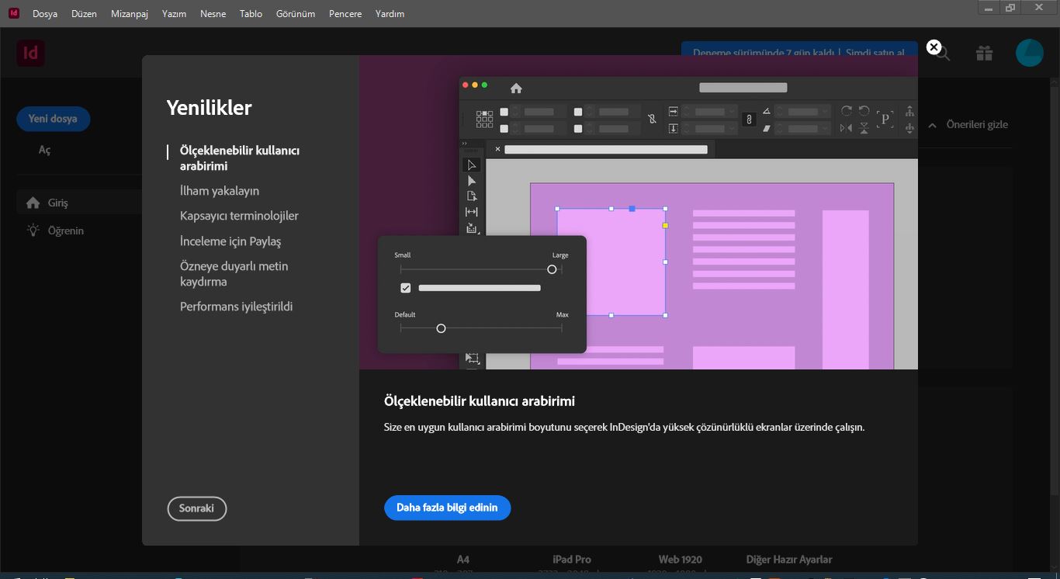Select the Web 1920 preset

pyautogui.click(x=681, y=560)
